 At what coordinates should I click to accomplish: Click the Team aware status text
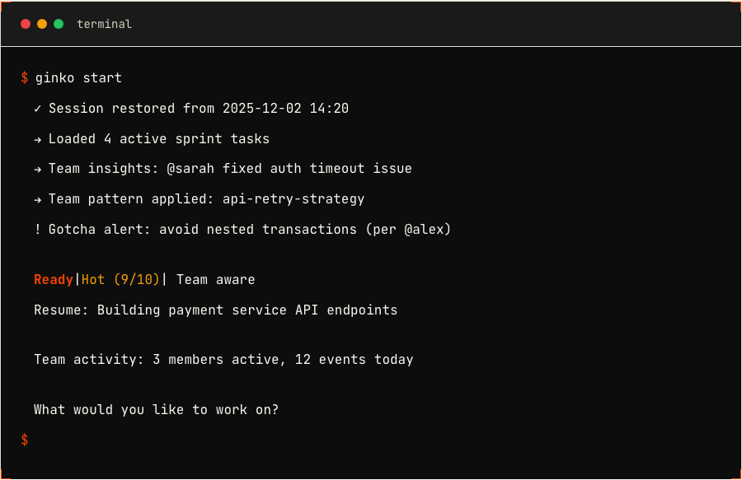215,280
